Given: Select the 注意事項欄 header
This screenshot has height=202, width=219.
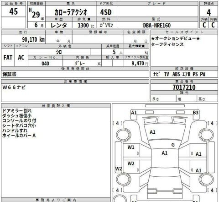Looking at the screenshot, I should click(x=75, y=82).
